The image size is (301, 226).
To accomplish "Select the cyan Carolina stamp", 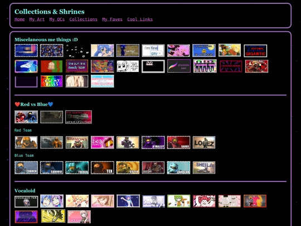I will (x=178, y=167).
